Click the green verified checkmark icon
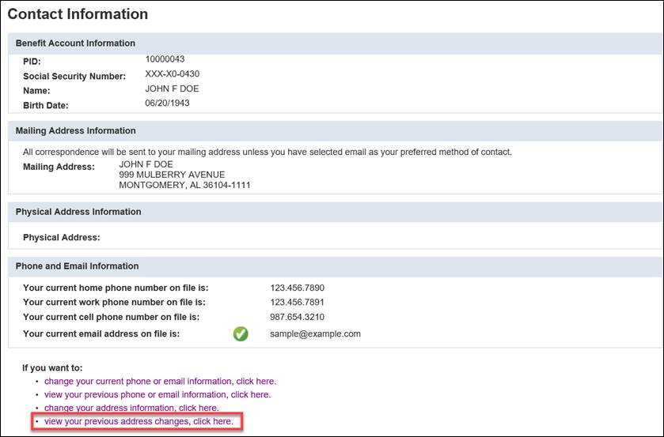The height and width of the screenshot is (437, 664). tap(241, 333)
